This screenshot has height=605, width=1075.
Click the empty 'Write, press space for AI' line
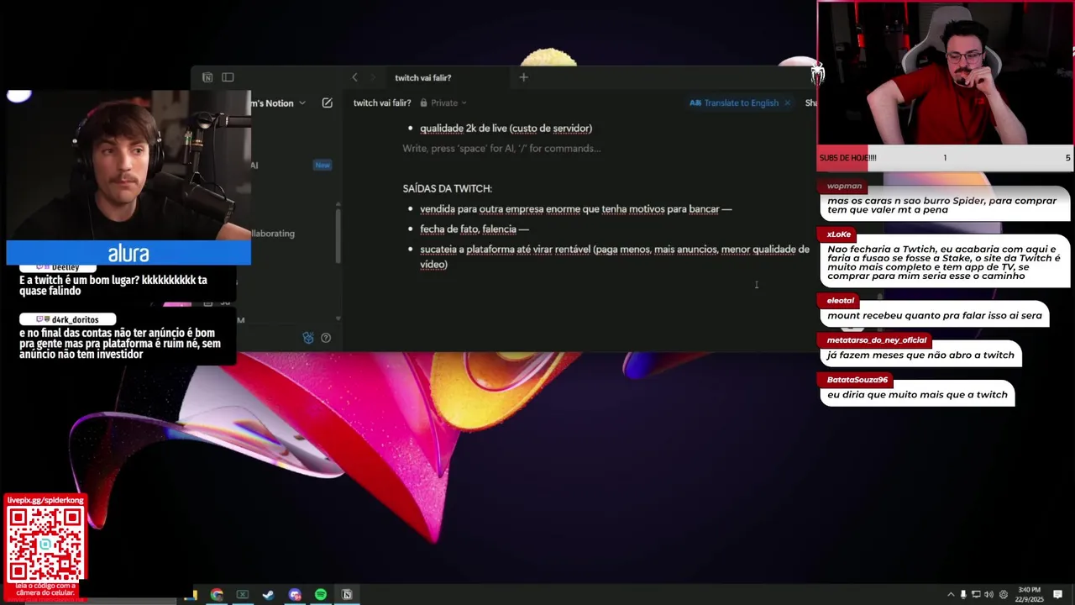(x=501, y=148)
